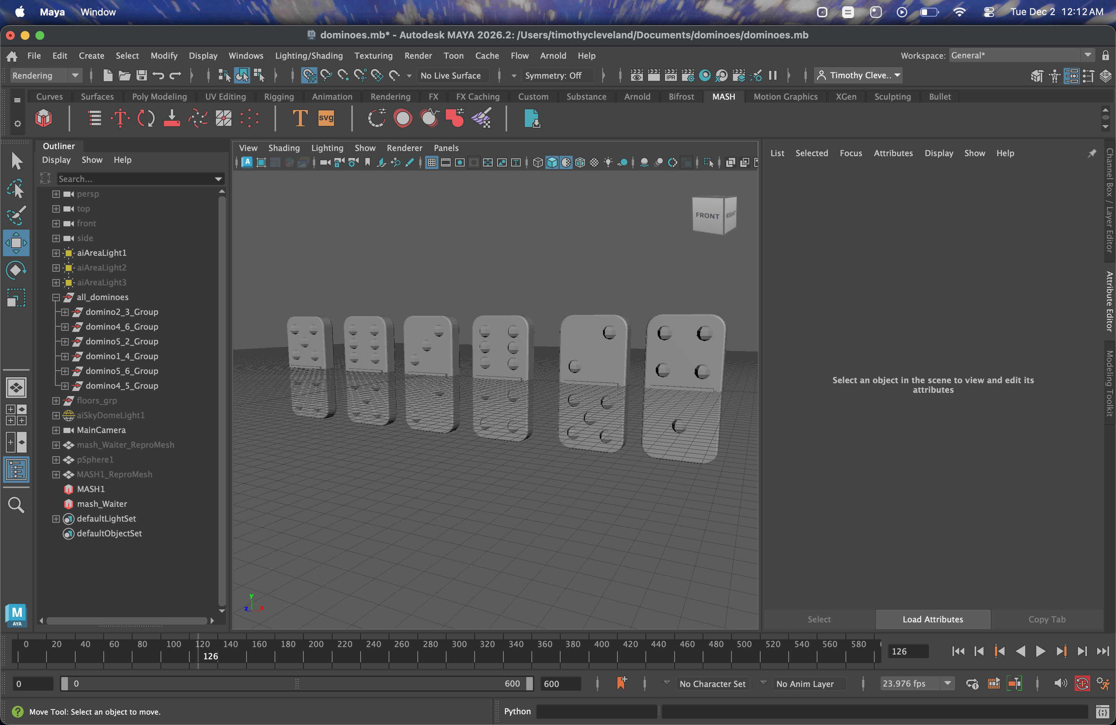The image size is (1116, 725).
Task: Activate the Paint Selection tool
Action: point(16,216)
